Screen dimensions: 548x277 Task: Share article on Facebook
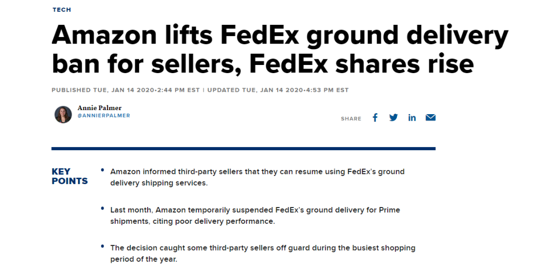(375, 118)
